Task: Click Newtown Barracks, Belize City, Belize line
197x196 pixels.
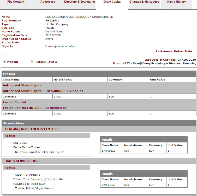Action: coord(39,152)
